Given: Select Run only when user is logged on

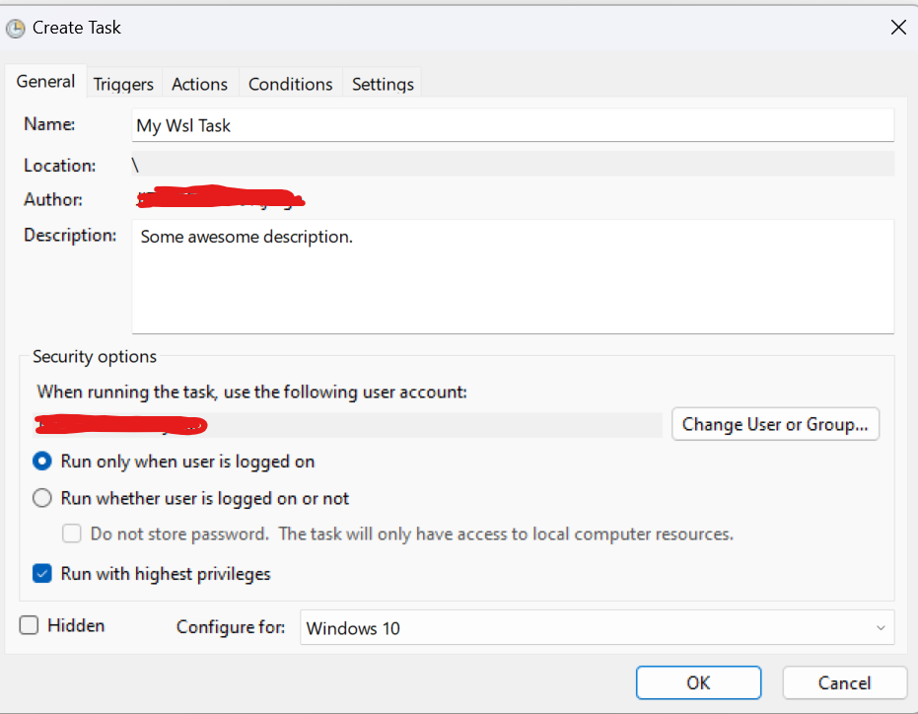Looking at the screenshot, I should coord(42,462).
